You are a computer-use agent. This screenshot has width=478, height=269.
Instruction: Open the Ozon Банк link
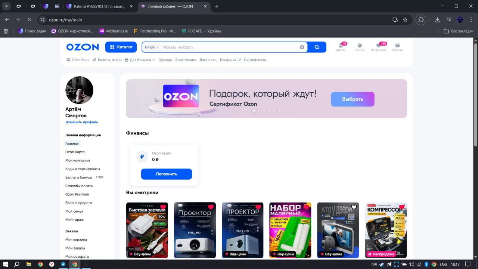pos(78,60)
